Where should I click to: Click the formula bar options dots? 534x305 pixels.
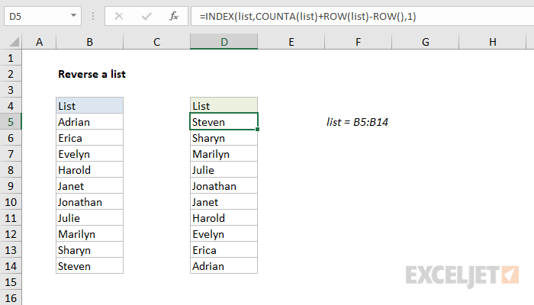click(x=93, y=16)
